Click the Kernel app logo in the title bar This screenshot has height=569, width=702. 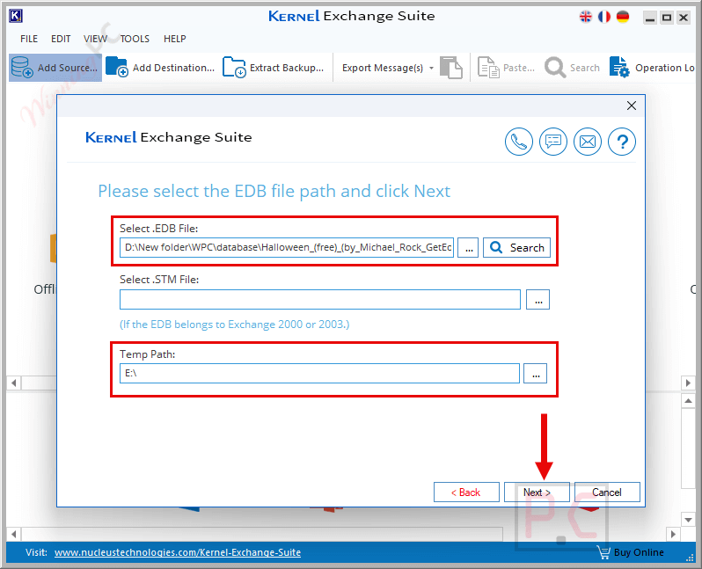click(x=16, y=16)
